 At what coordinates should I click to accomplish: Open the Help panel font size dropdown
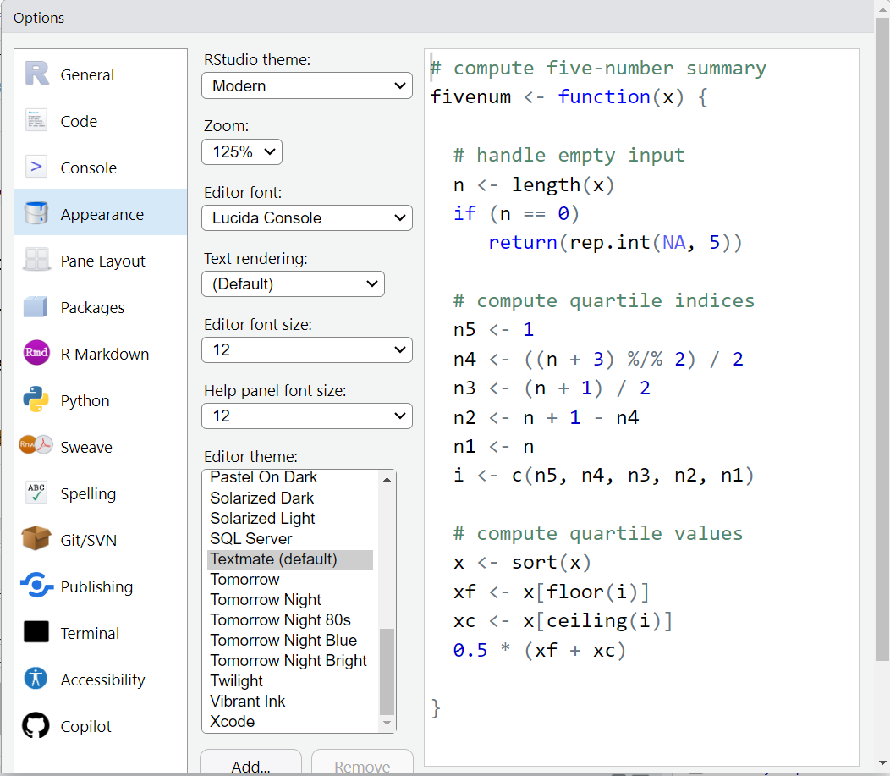coord(306,416)
